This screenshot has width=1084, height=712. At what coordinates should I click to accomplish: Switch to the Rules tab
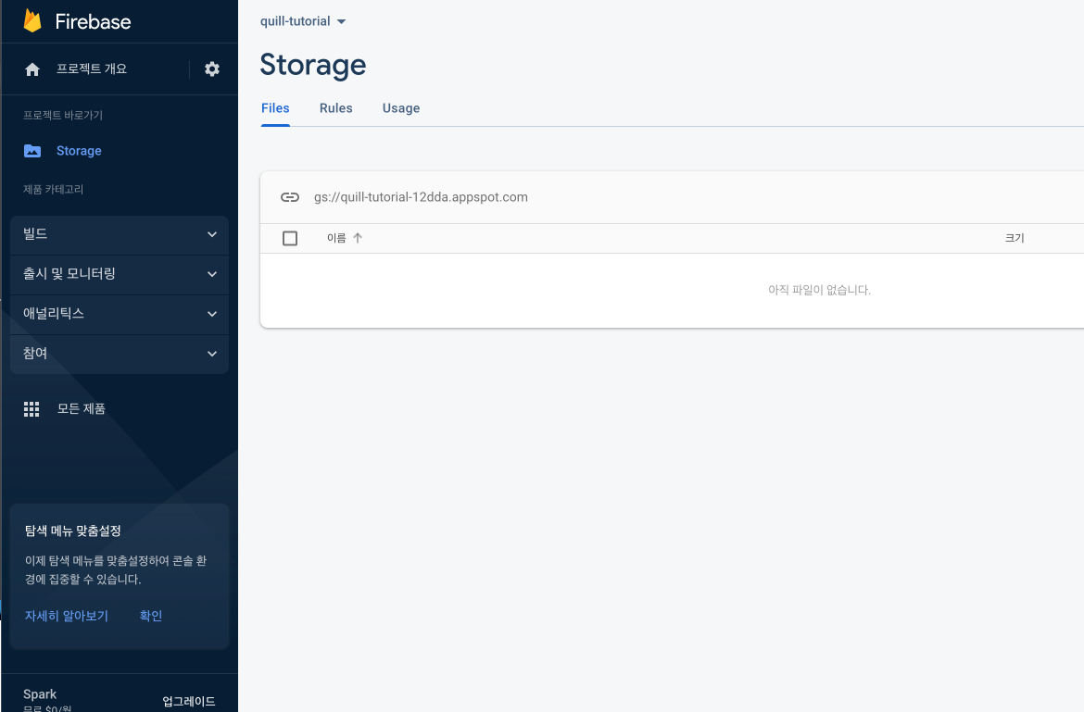[x=336, y=108]
